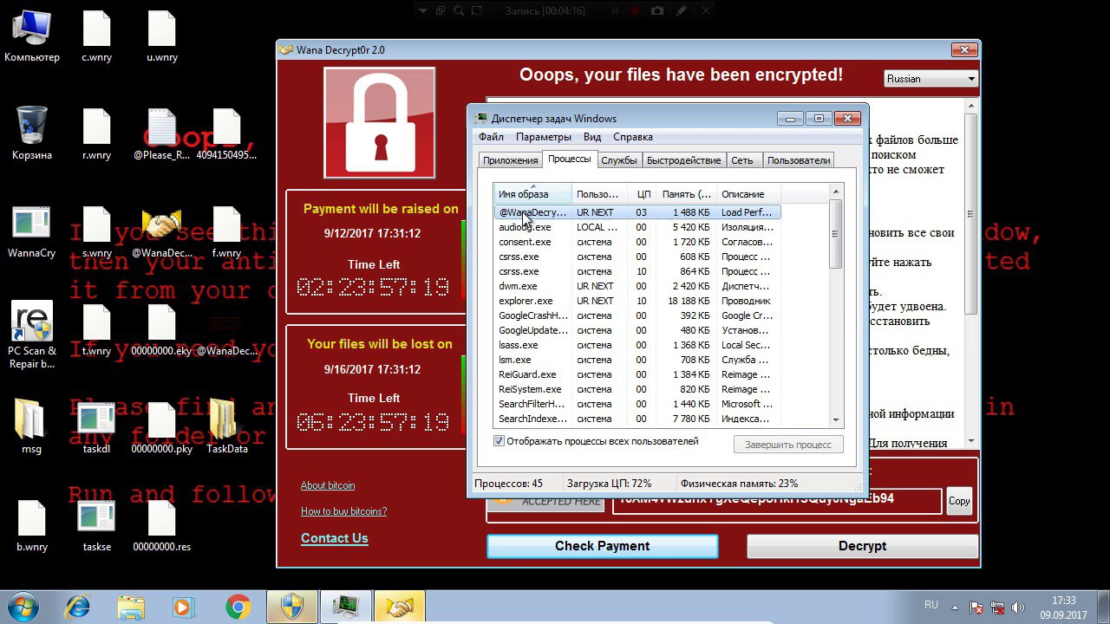Click the Decrypt button
This screenshot has height=624, width=1110.
(862, 546)
